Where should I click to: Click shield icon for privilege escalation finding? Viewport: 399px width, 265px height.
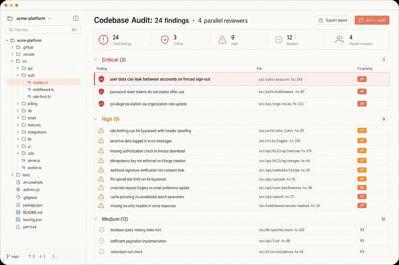pos(101,104)
